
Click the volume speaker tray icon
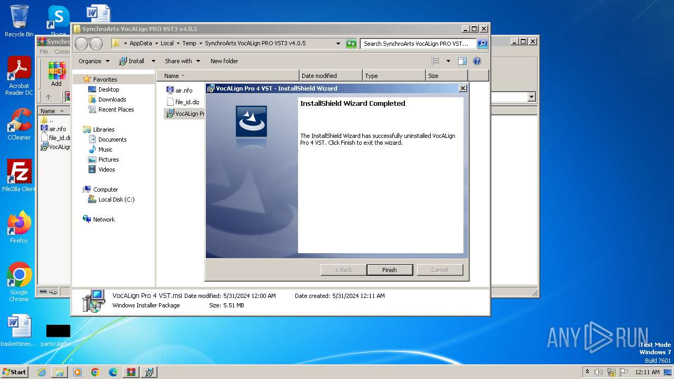click(x=599, y=372)
